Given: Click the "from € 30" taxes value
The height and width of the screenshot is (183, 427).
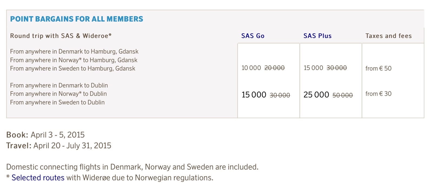Looking at the screenshot, I should [x=378, y=94].
